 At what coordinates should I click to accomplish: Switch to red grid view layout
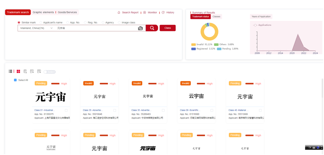[x=18, y=71]
